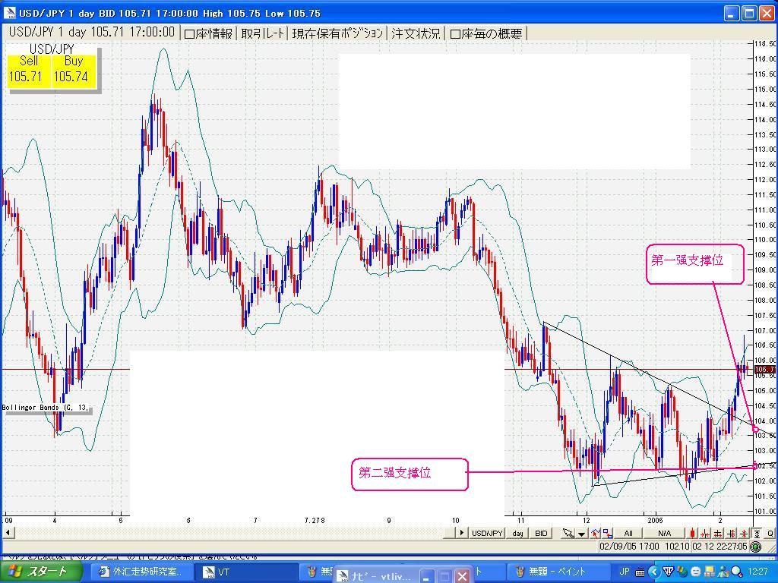Click the Q button in chart toolbar
778x583 pixels.
coord(770,533)
